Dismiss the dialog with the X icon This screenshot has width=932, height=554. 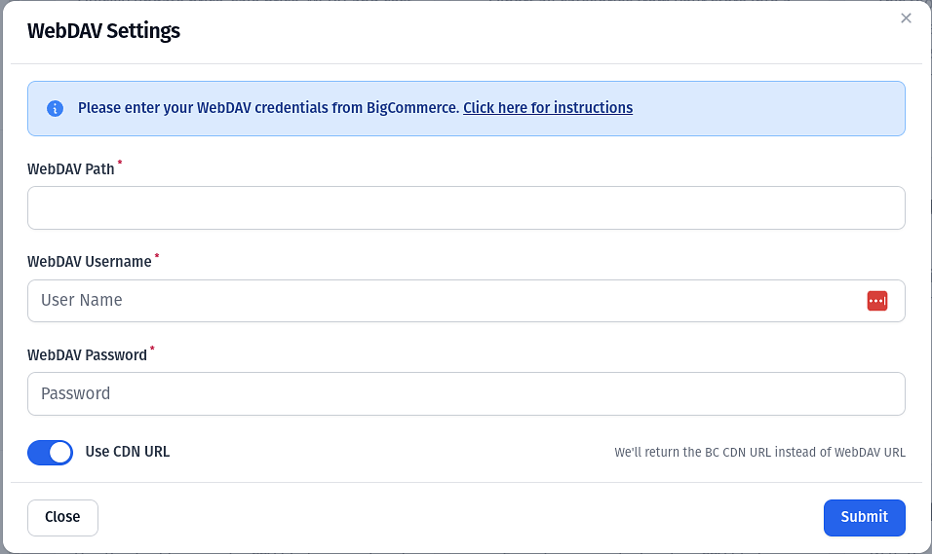906,18
